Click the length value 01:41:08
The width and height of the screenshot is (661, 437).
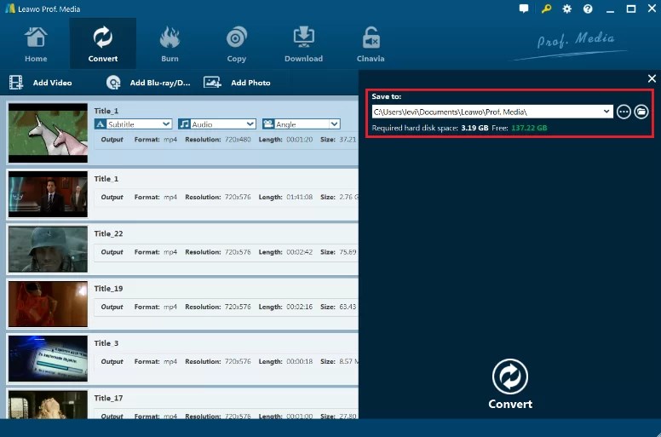click(300, 198)
